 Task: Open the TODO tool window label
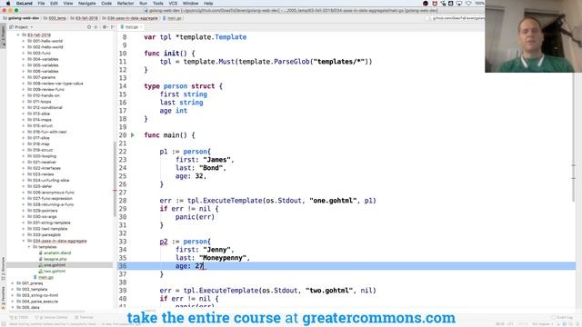click(x=20, y=318)
